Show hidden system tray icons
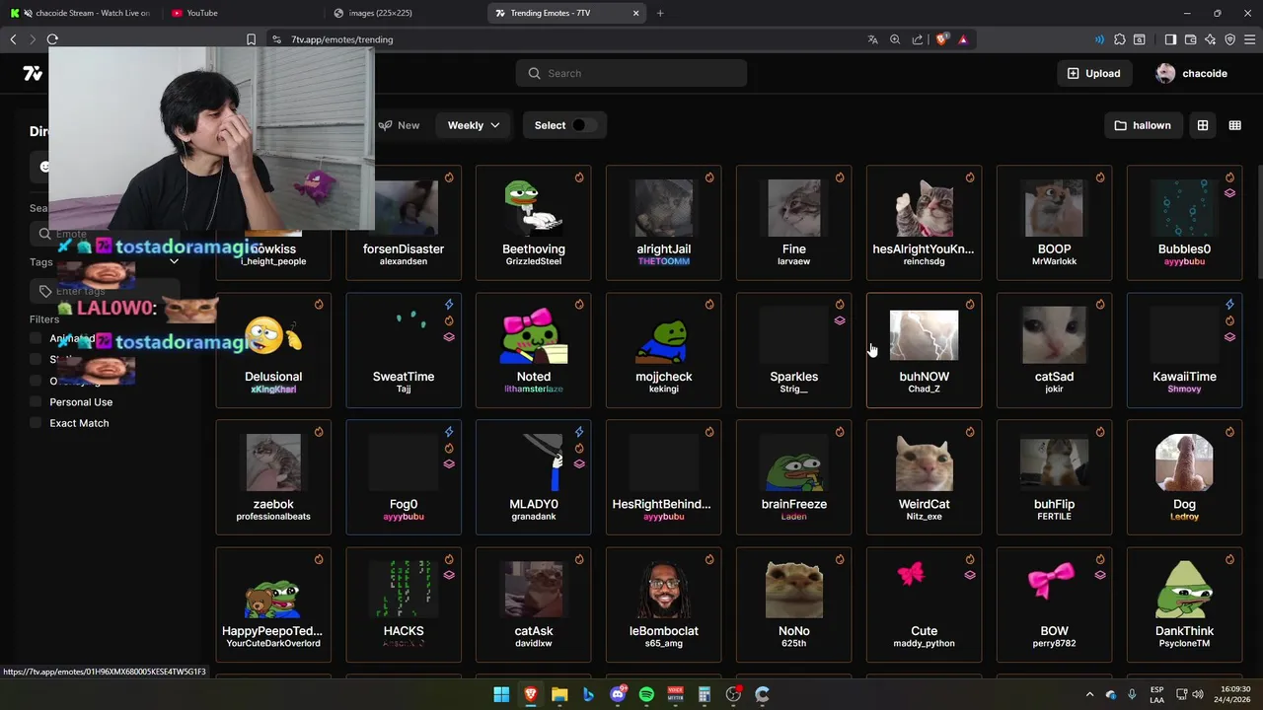 [1089, 694]
